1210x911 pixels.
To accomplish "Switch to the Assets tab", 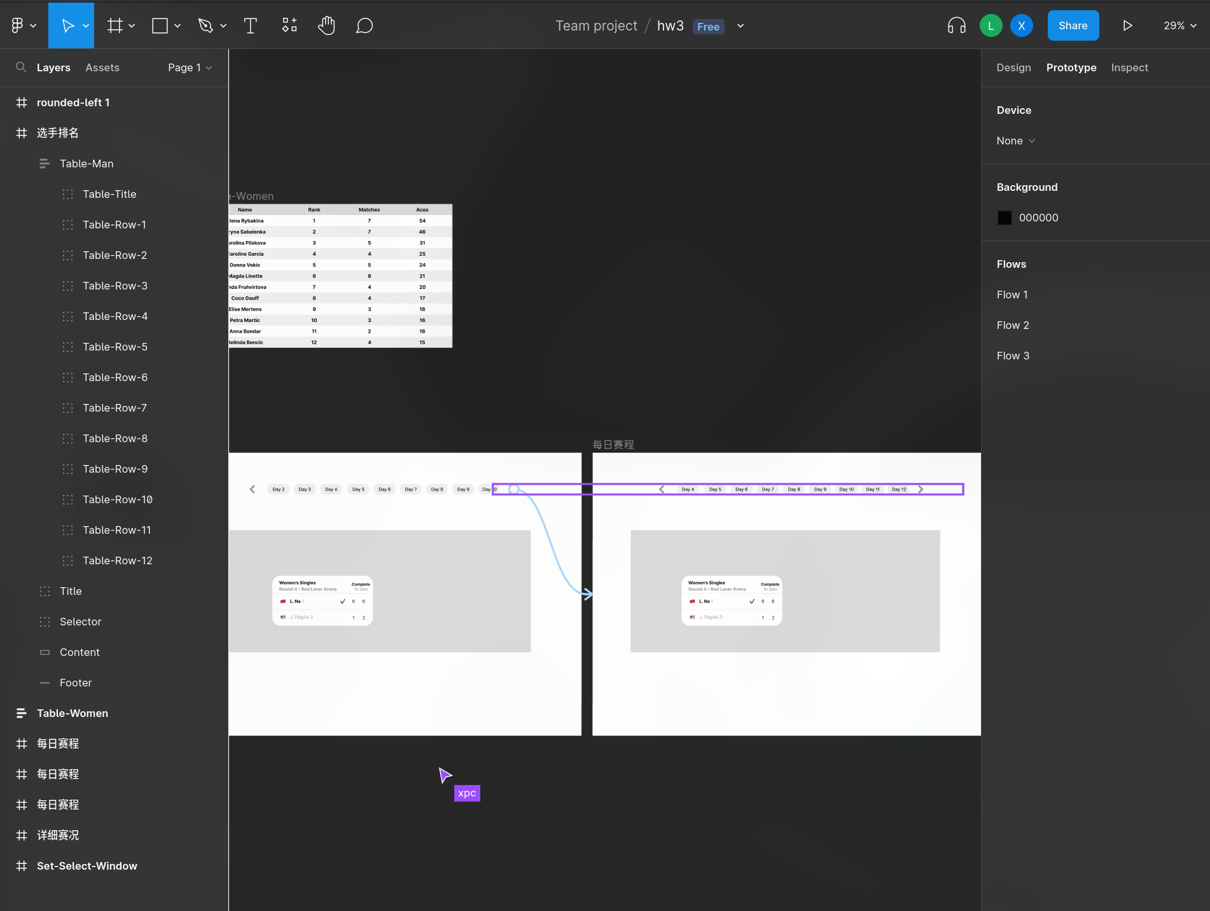I will [x=102, y=67].
